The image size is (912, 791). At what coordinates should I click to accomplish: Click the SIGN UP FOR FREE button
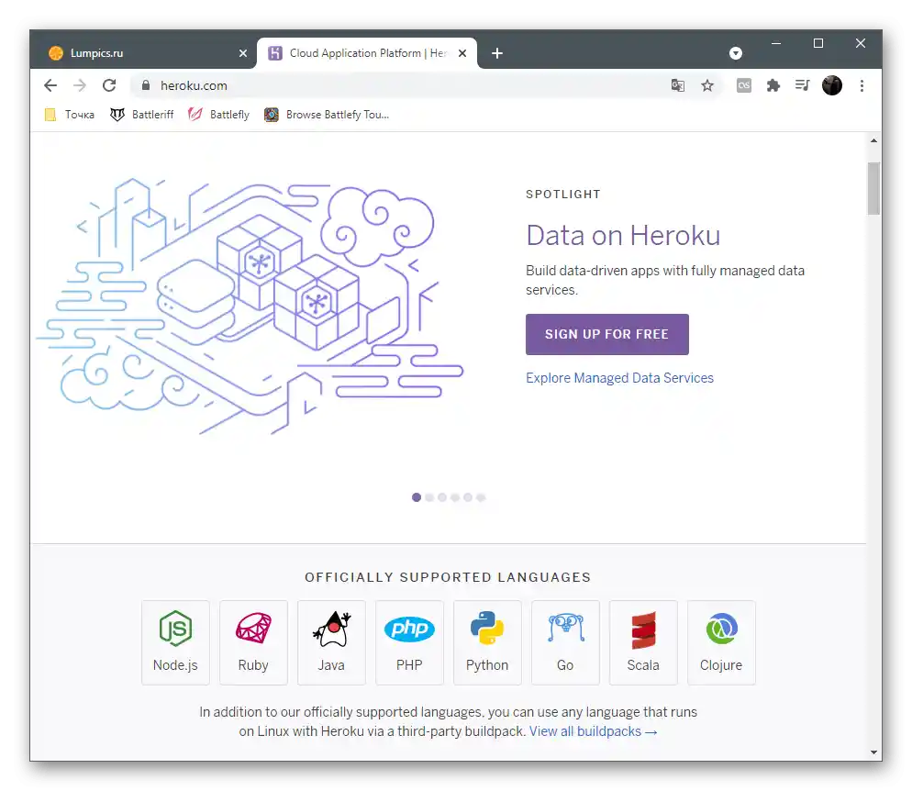click(x=607, y=334)
